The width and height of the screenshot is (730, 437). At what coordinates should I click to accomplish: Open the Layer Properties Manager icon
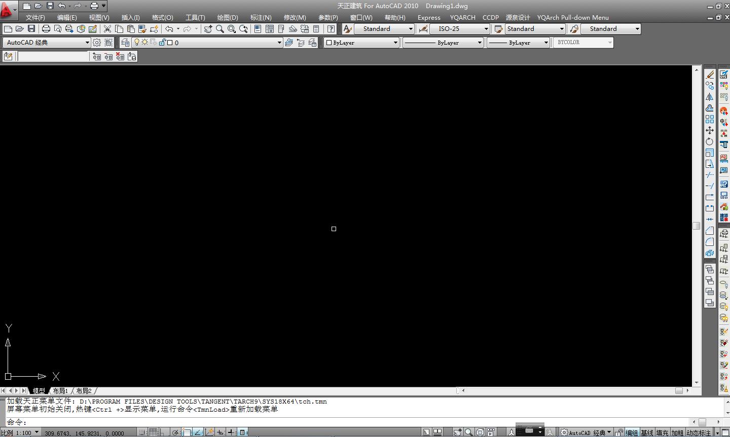(x=125, y=43)
